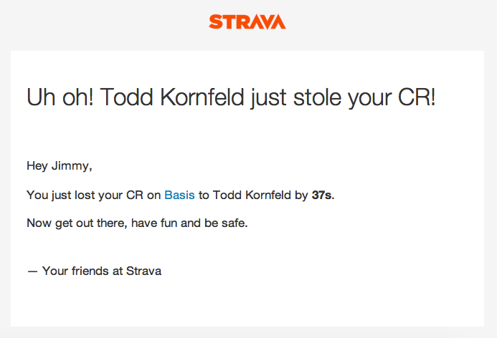Click the word 'just' in the headline

coord(270,97)
